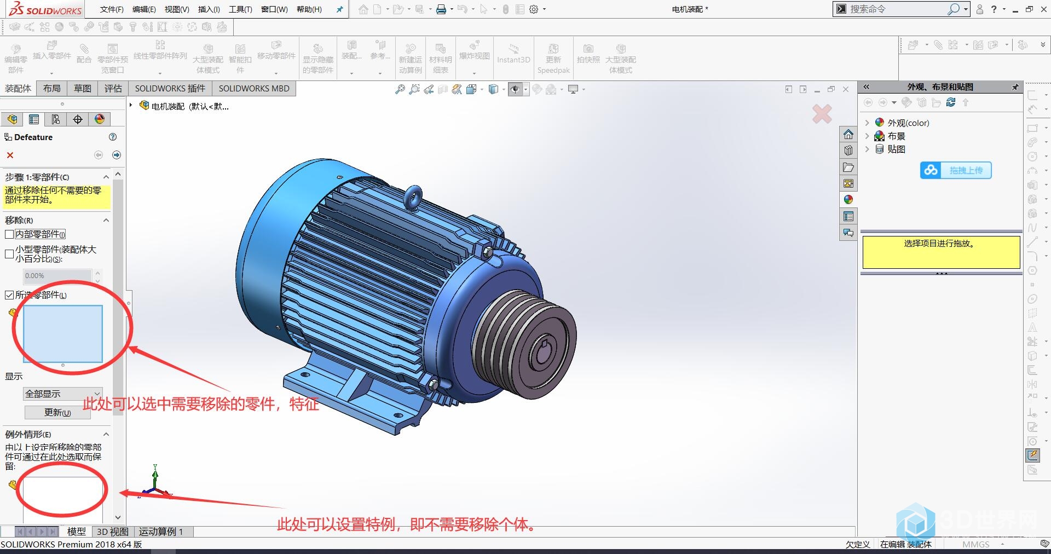Switch to SOLIDWORKS MBD tab

(254, 88)
